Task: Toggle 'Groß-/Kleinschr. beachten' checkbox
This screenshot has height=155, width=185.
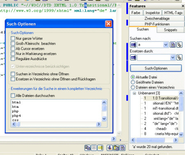Action: 13,44
